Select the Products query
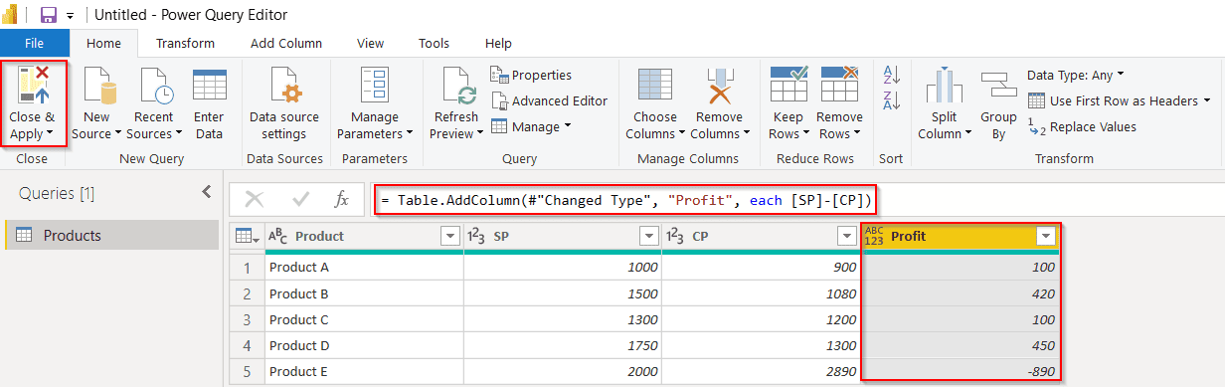Image resolution: width=1225 pixels, height=387 pixels. click(112, 235)
